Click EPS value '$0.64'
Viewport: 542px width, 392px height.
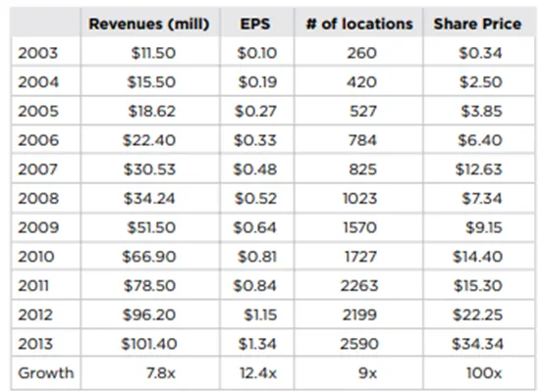(254, 227)
